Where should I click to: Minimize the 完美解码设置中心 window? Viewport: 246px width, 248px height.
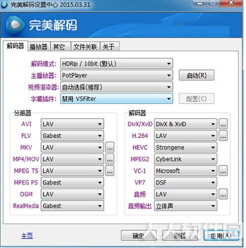click(x=200, y=3)
